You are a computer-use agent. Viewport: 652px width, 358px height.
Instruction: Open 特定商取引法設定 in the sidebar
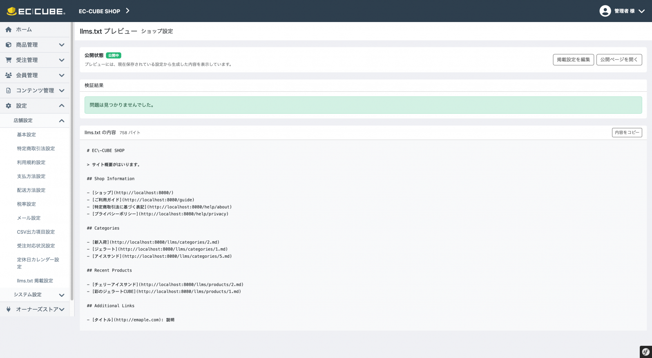[36, 148]
